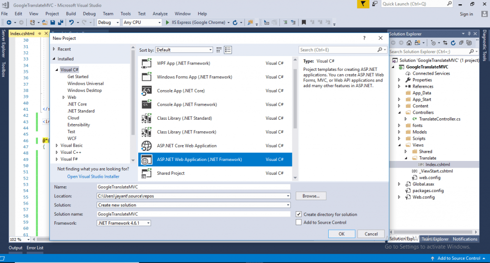This screenshot has height=263, width=490.
Task: Open the Output tab
Action: (x=15, y=248)
